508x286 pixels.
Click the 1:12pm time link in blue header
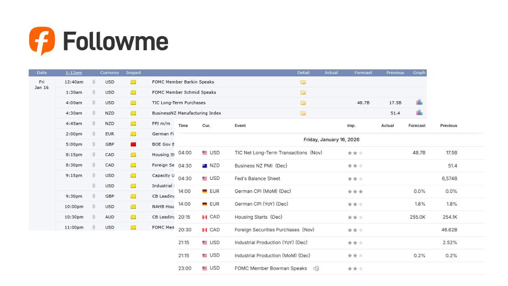pyautogui.click(x=74, y=73)
